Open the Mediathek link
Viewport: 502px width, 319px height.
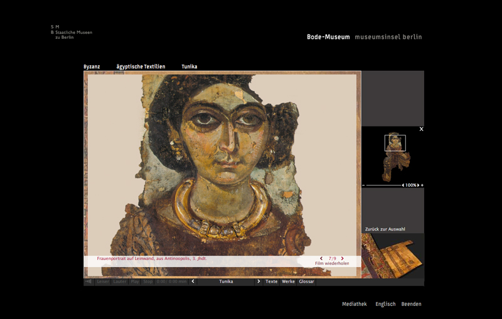click(355, 304)
